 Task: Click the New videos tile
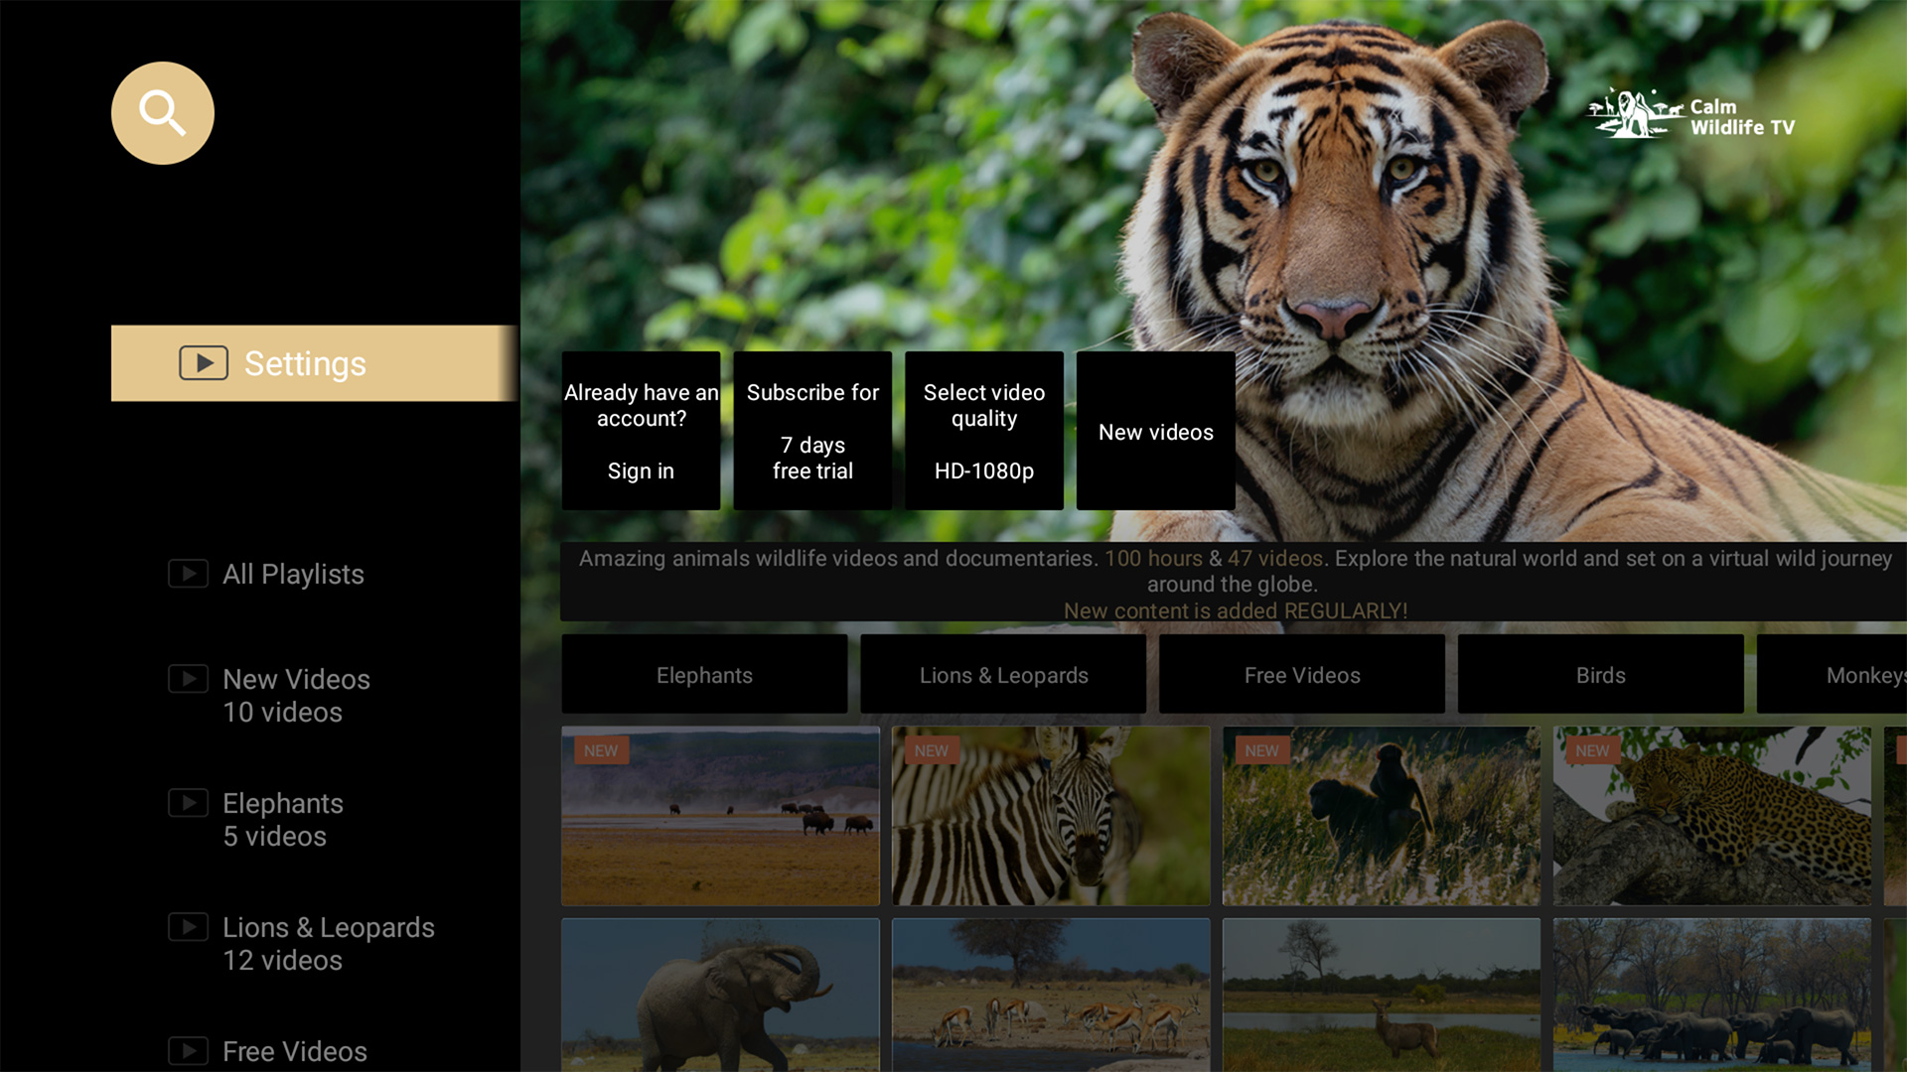(1155, 431)
